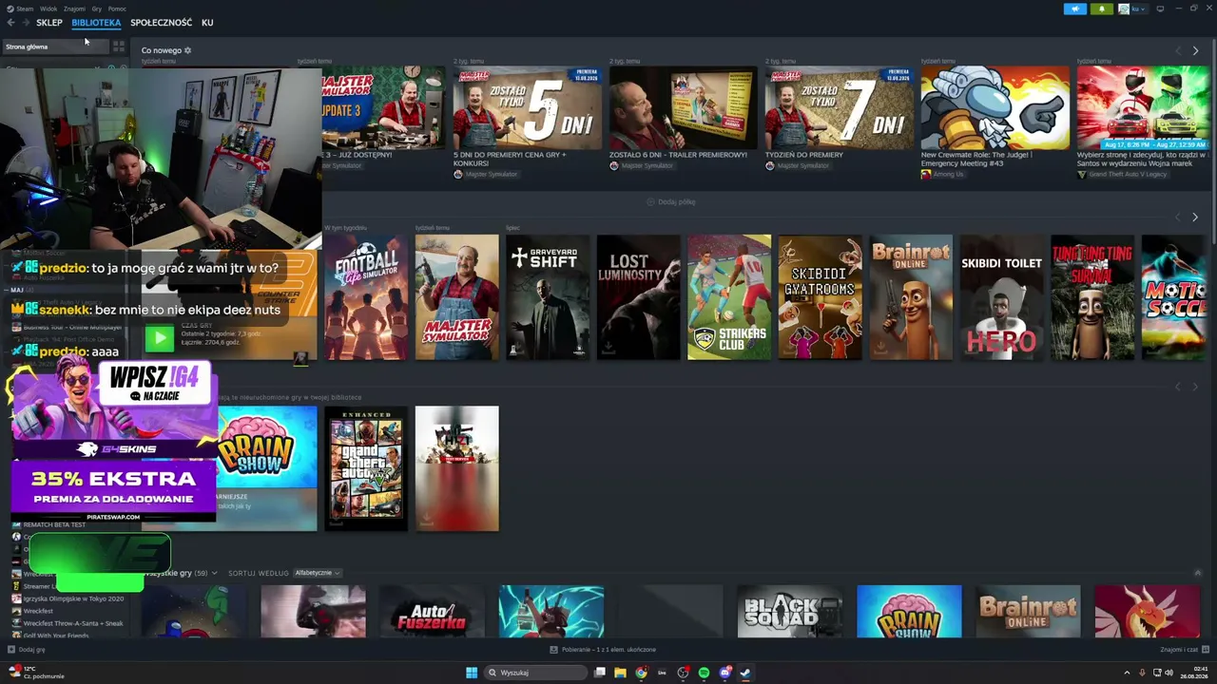
Task: Open the Strikers Club game cover
Action: click(729, 297)
